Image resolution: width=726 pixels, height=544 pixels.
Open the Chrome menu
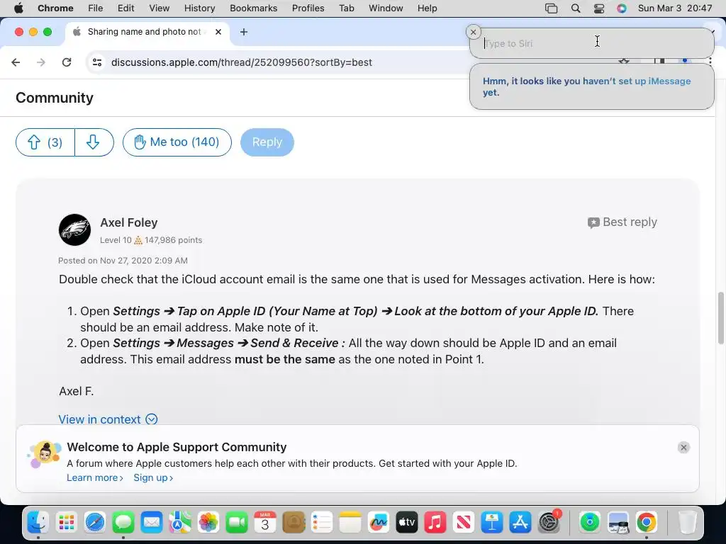(55, 8)
